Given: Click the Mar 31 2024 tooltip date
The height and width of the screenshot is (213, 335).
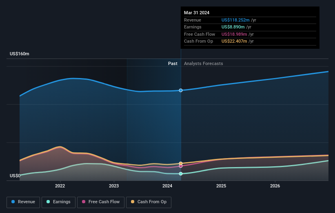Looking at the screenshot, I should coord(197,13).
